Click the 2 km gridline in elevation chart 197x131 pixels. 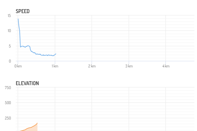(92, 108)
